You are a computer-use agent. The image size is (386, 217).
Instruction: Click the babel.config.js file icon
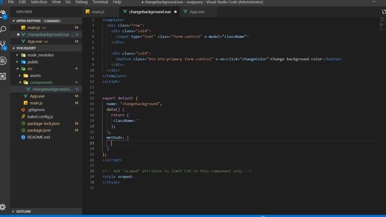(24, 116)
